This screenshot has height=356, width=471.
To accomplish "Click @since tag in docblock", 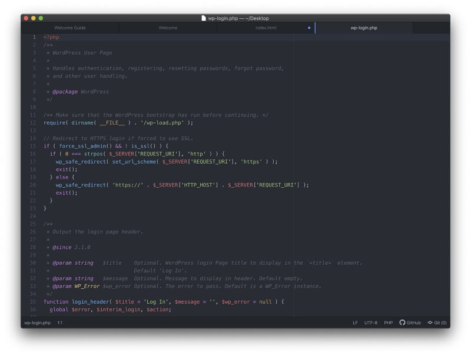I will 62,247.
